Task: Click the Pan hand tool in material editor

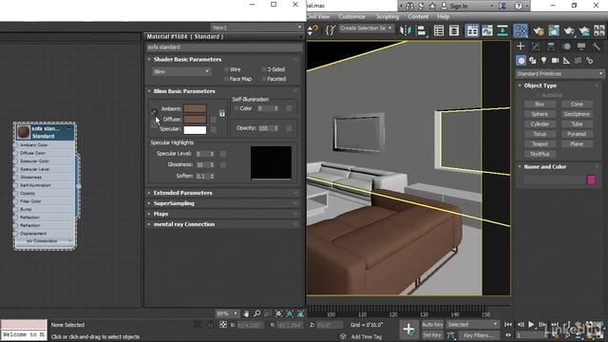Action: pos(246,313)
